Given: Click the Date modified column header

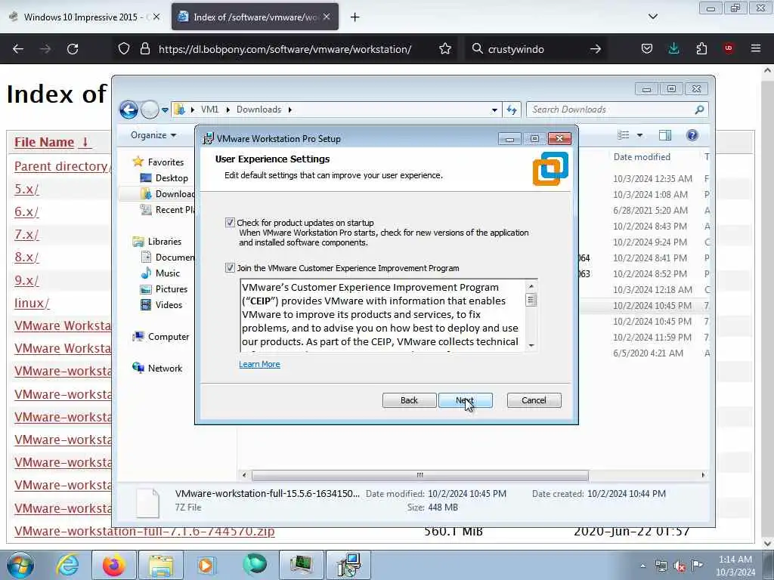Looking at the screenshot, I should tap(642, 157).
